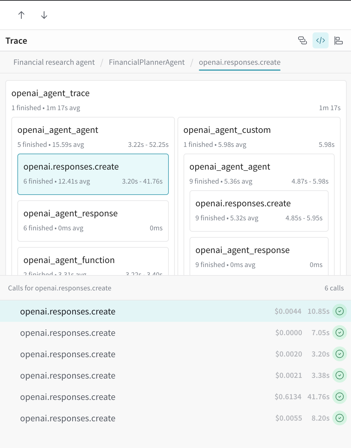Navigate down using the down arrow icon

[43, 15]
